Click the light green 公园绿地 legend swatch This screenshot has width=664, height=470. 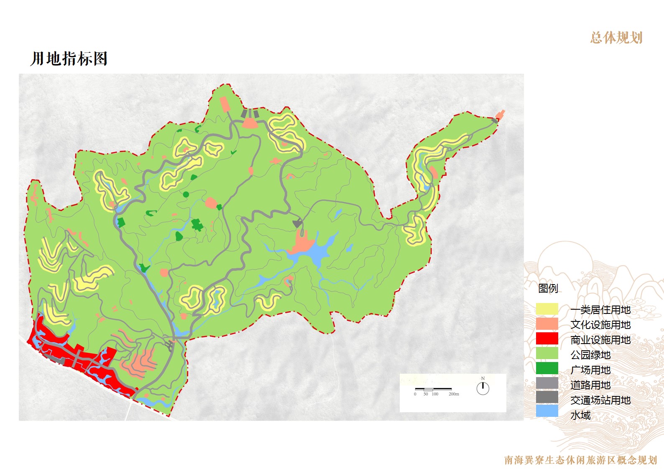pos(547,354)
